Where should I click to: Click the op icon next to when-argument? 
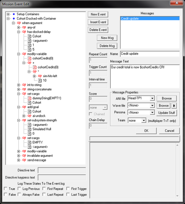click(19, 23)
